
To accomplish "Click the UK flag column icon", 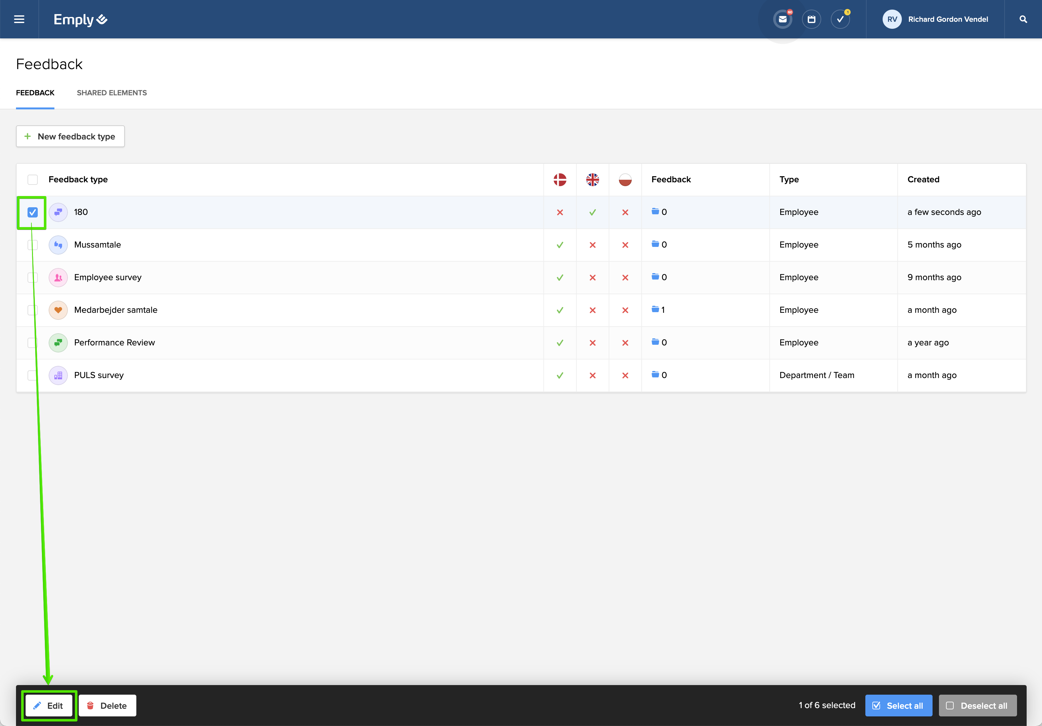I will [592, 179].
